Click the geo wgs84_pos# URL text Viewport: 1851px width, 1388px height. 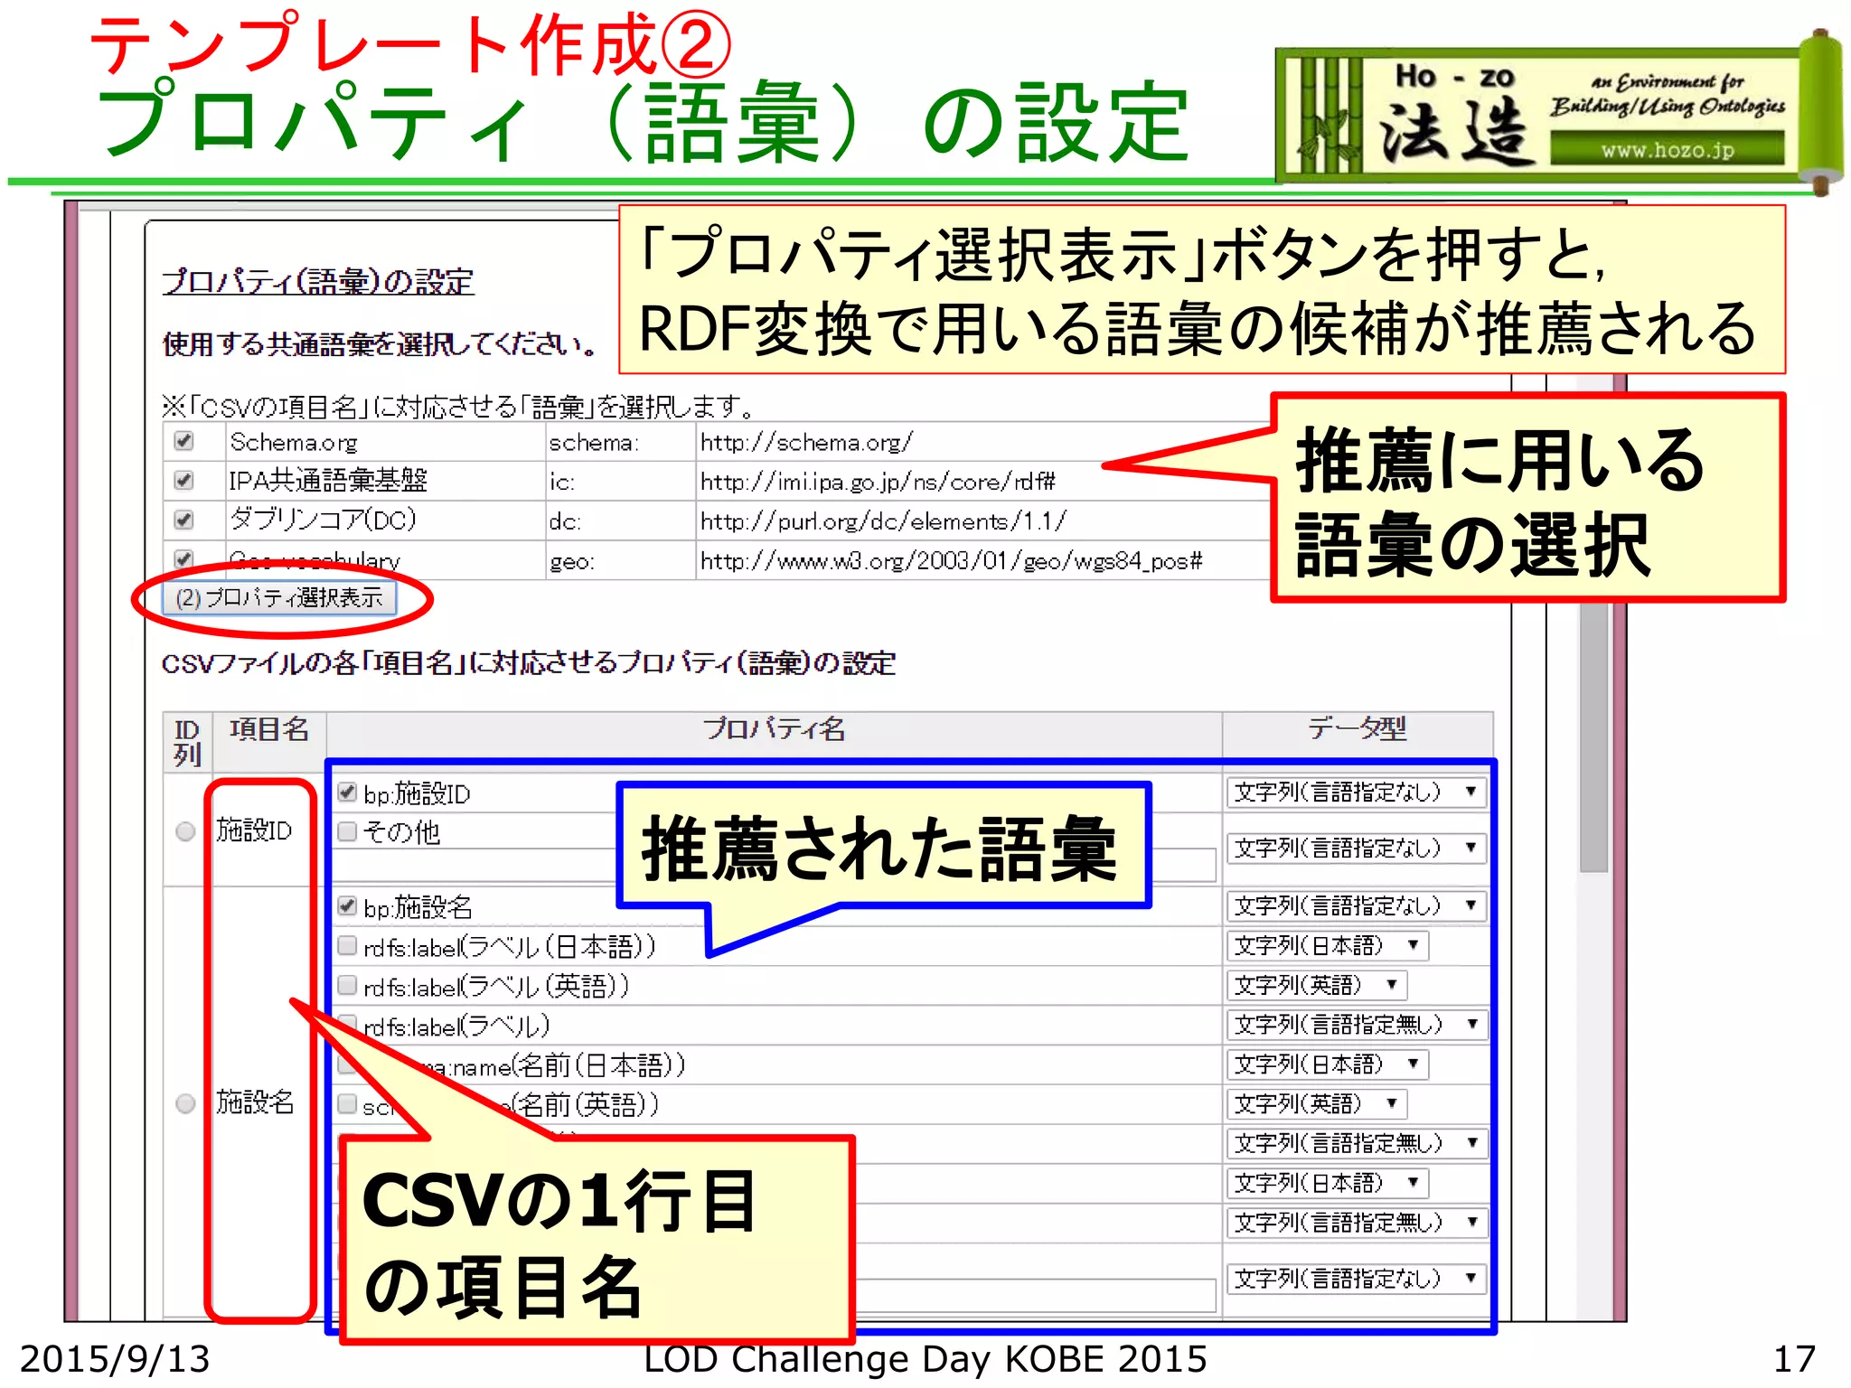point(951,561)
